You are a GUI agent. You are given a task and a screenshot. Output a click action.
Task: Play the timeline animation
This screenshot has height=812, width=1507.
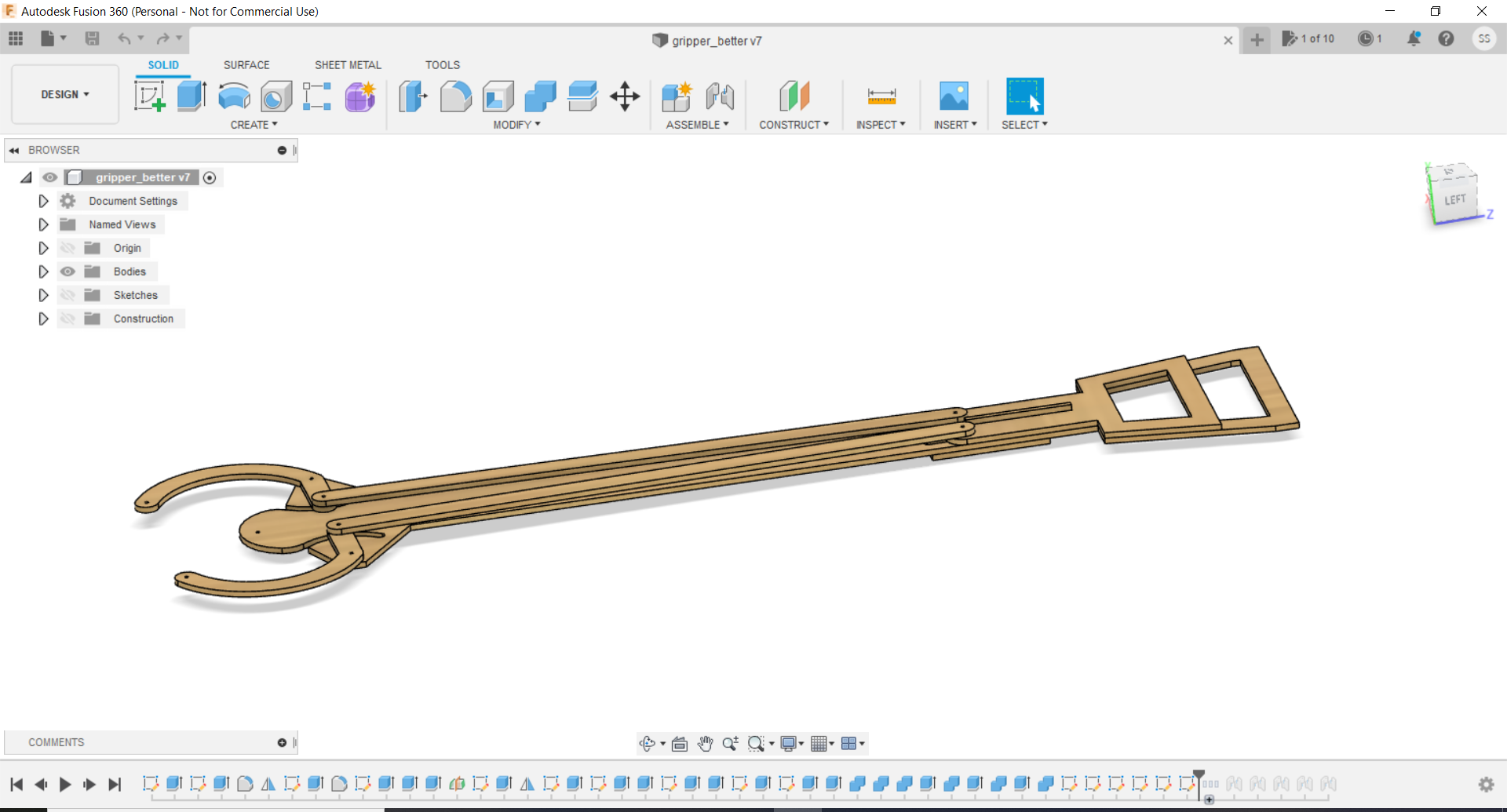tap(65, 785)
